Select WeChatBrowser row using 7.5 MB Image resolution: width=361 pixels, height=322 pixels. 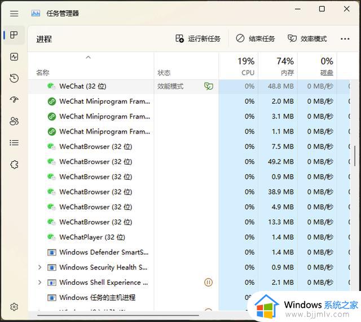pyautogui.click(x=189, y=147)
